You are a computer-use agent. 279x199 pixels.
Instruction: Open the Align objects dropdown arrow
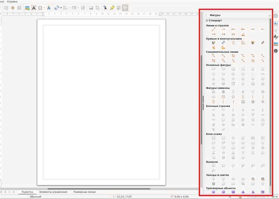coord(70,8)
